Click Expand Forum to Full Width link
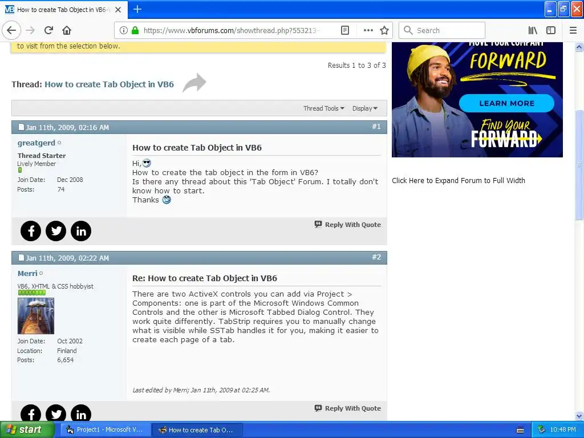The height and width of the screenshot is (438, 584). pyautogui.click(x=459, y=181)
